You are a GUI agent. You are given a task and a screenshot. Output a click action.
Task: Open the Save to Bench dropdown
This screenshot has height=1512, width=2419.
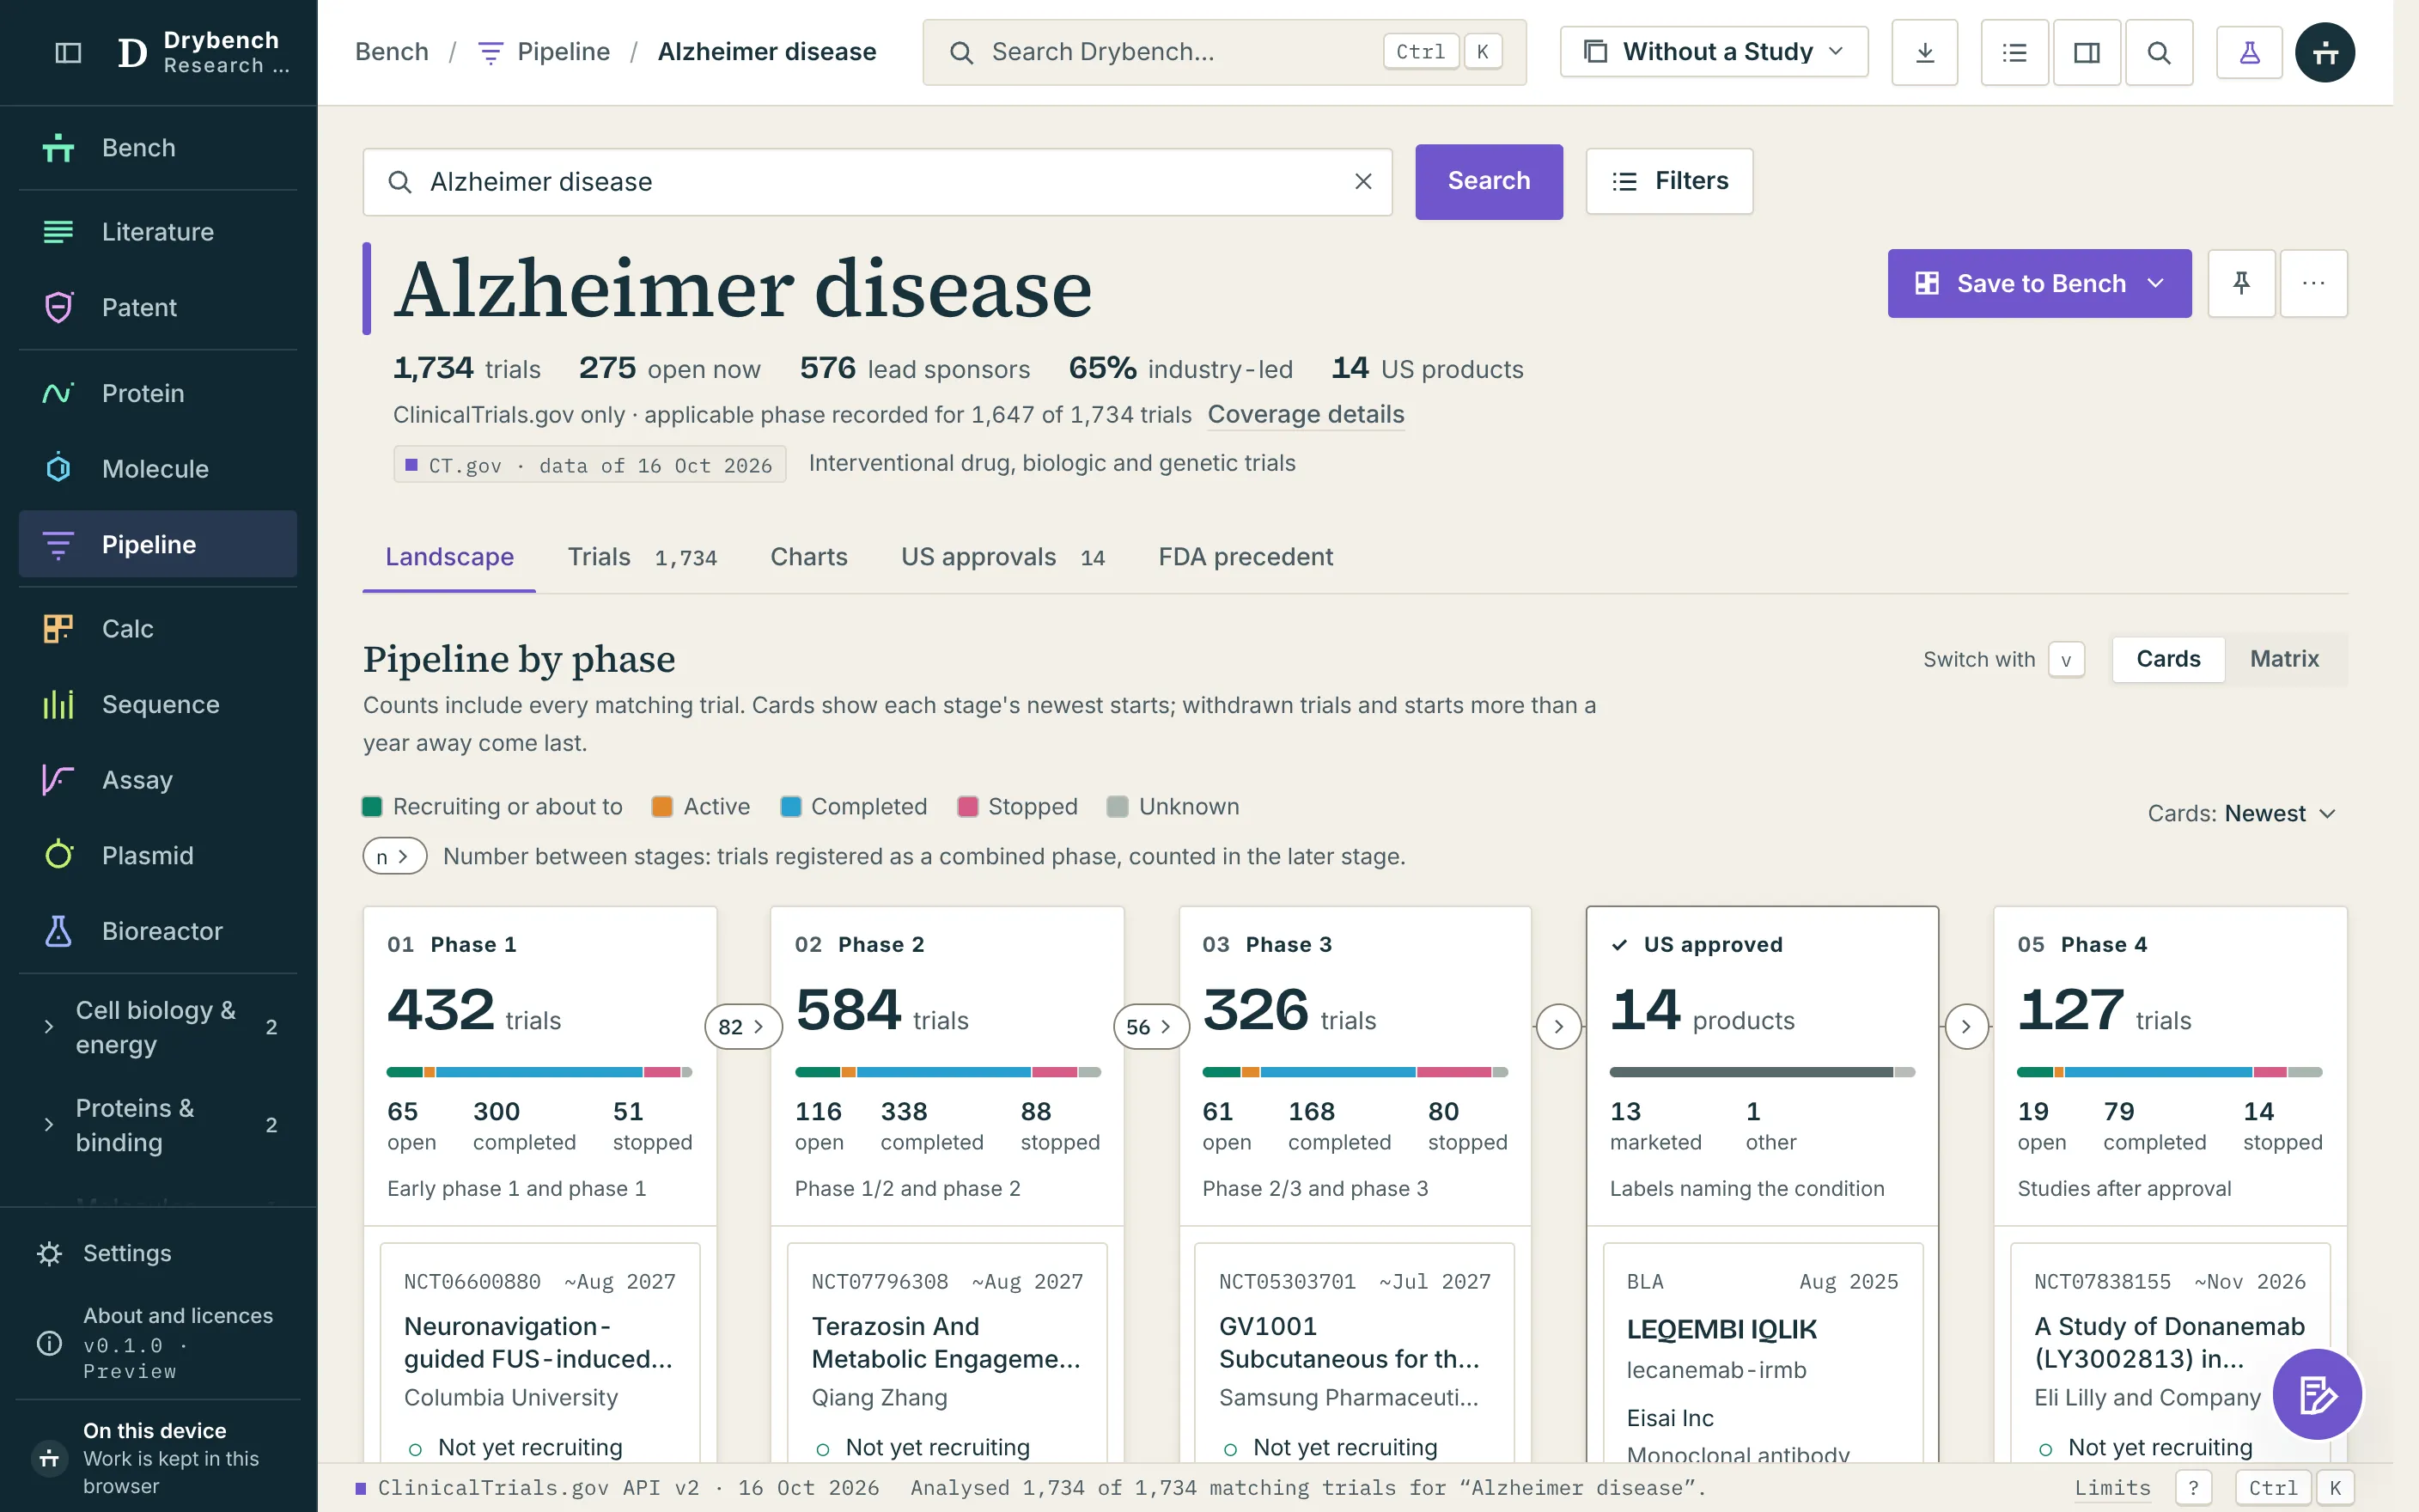point(2039,284)
